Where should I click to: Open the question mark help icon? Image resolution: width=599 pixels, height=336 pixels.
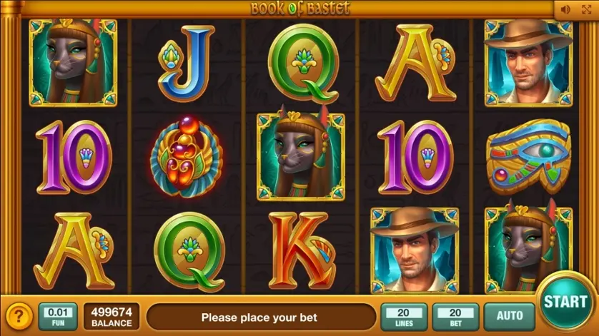pyautogui.click(x=19, y=316)
